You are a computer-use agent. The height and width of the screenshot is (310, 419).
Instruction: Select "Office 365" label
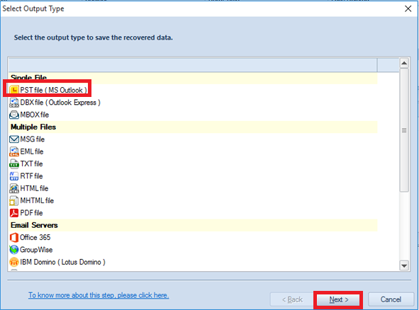pyautogui.click(x=35, y=237)
